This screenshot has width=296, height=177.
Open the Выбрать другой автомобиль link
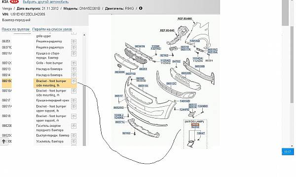[x=46, y=2]
